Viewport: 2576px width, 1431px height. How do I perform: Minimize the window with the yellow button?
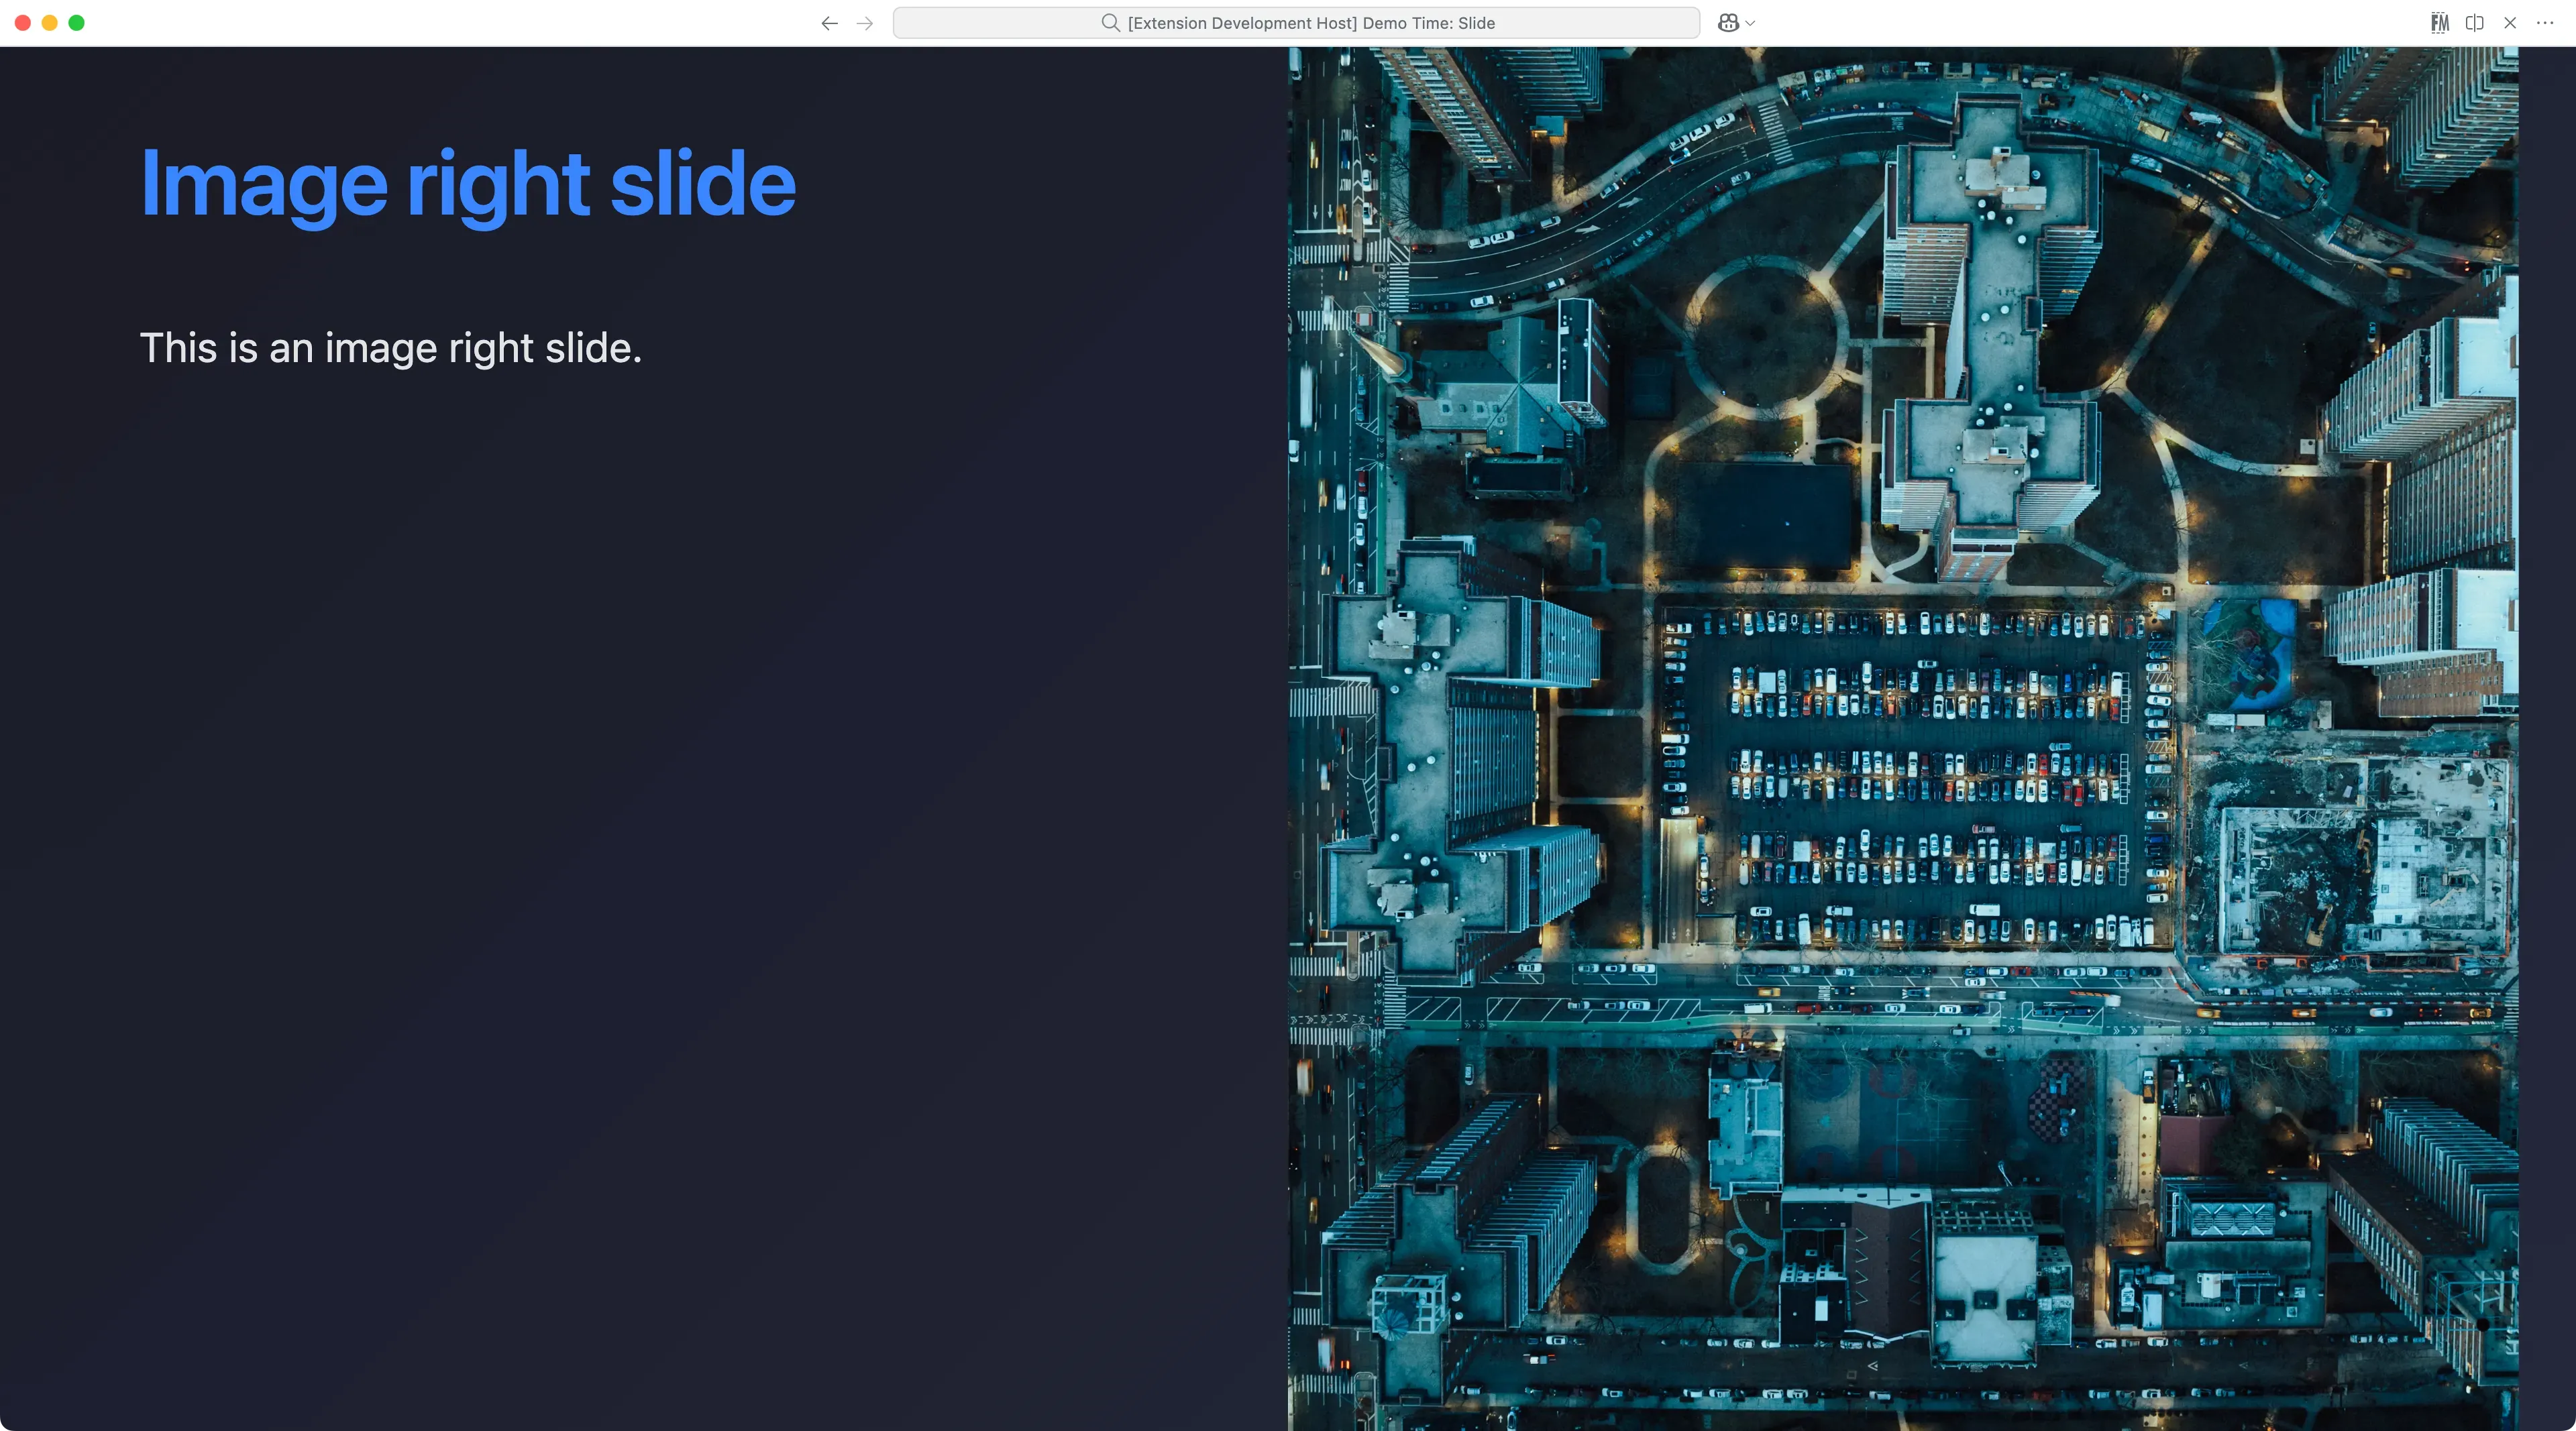[50, 23]
